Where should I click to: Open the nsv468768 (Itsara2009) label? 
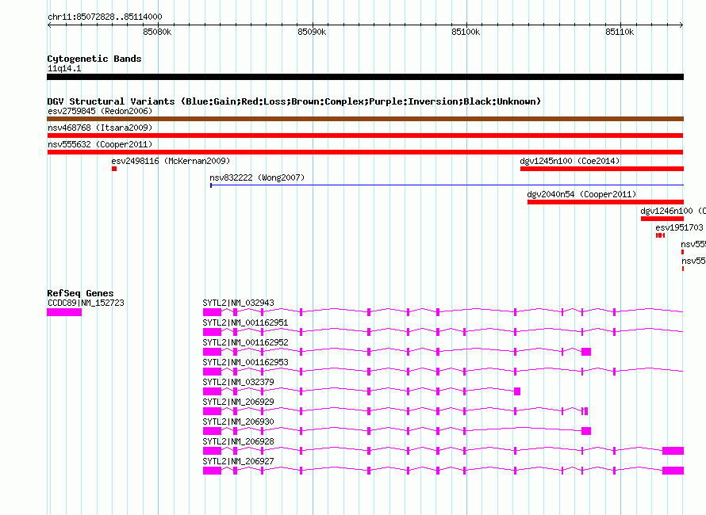(x=100, y=128)
